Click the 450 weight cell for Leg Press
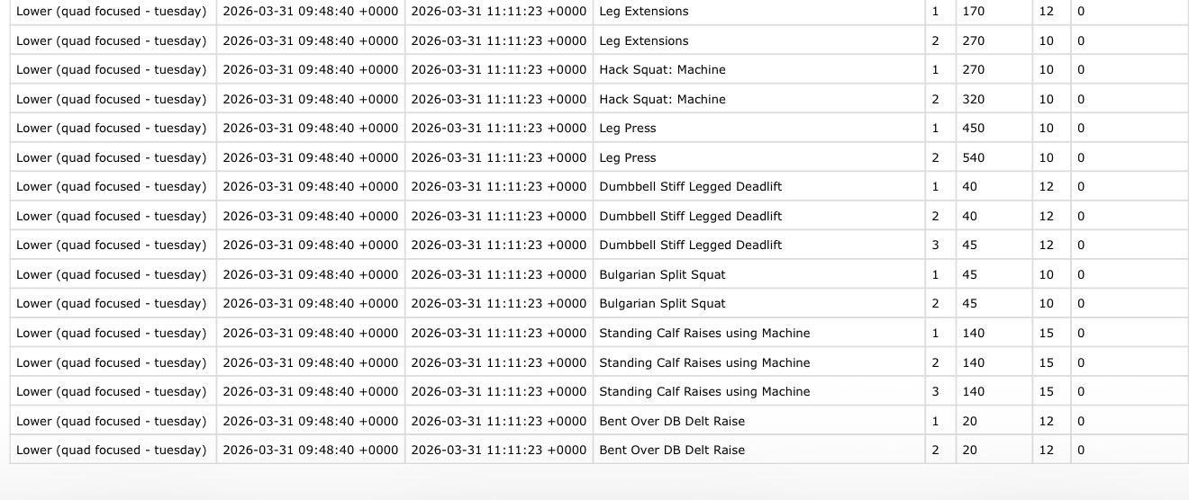This screenshot has width=1189, height=500. pyautogui.click(x=973, y=128)
